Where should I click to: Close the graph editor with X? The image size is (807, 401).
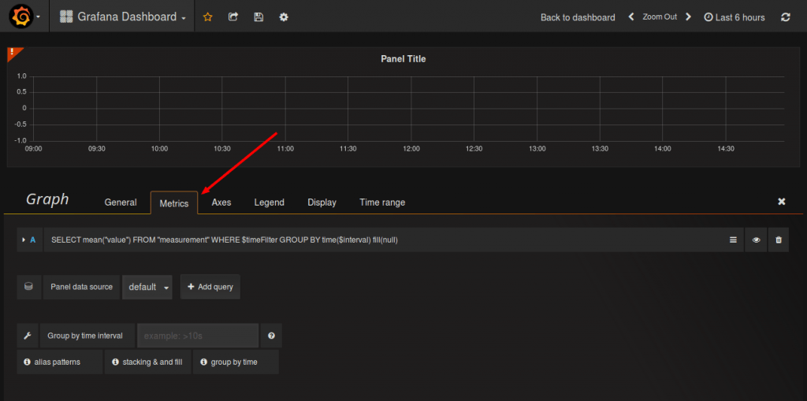782,202
